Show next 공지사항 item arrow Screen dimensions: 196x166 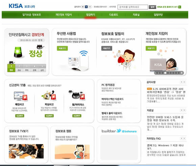(184, 82)
